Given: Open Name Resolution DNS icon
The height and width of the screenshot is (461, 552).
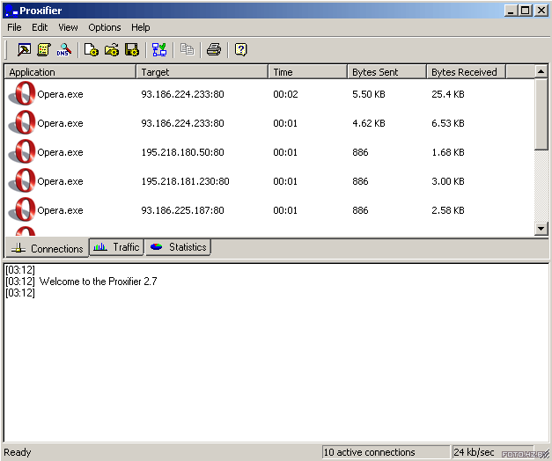Looking at the screenshot, I should [x=64, y=49].
